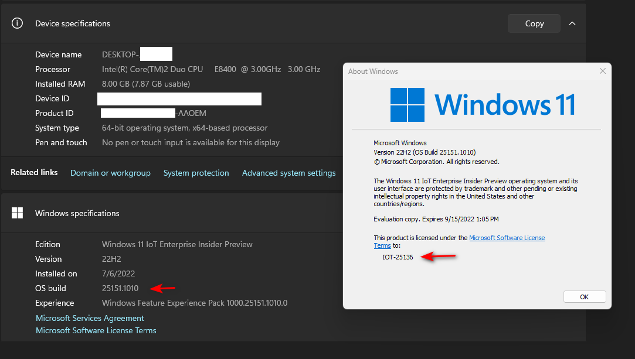Click the Evaluation copy expiry text

436,219
